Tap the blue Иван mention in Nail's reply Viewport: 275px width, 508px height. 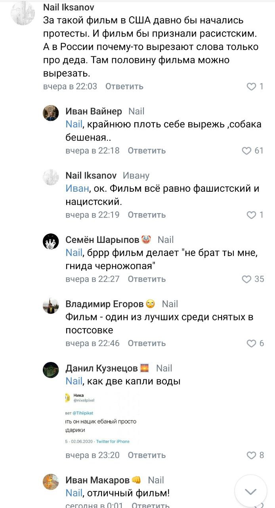point(74,189)
